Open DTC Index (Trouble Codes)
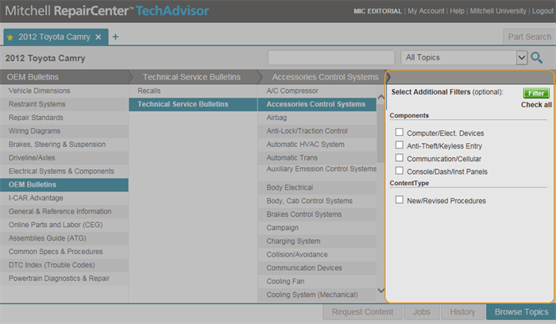 pos(64,265)
